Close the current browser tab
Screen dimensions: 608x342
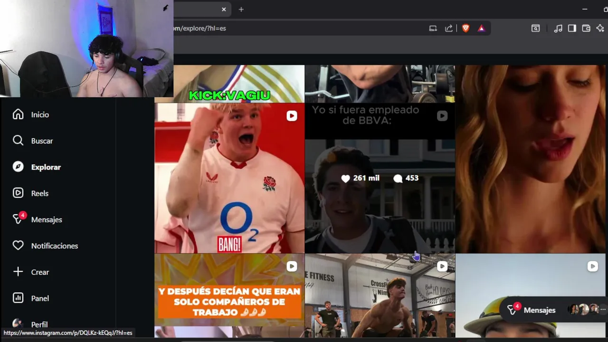pyautogui.click(x=224, y=9)
